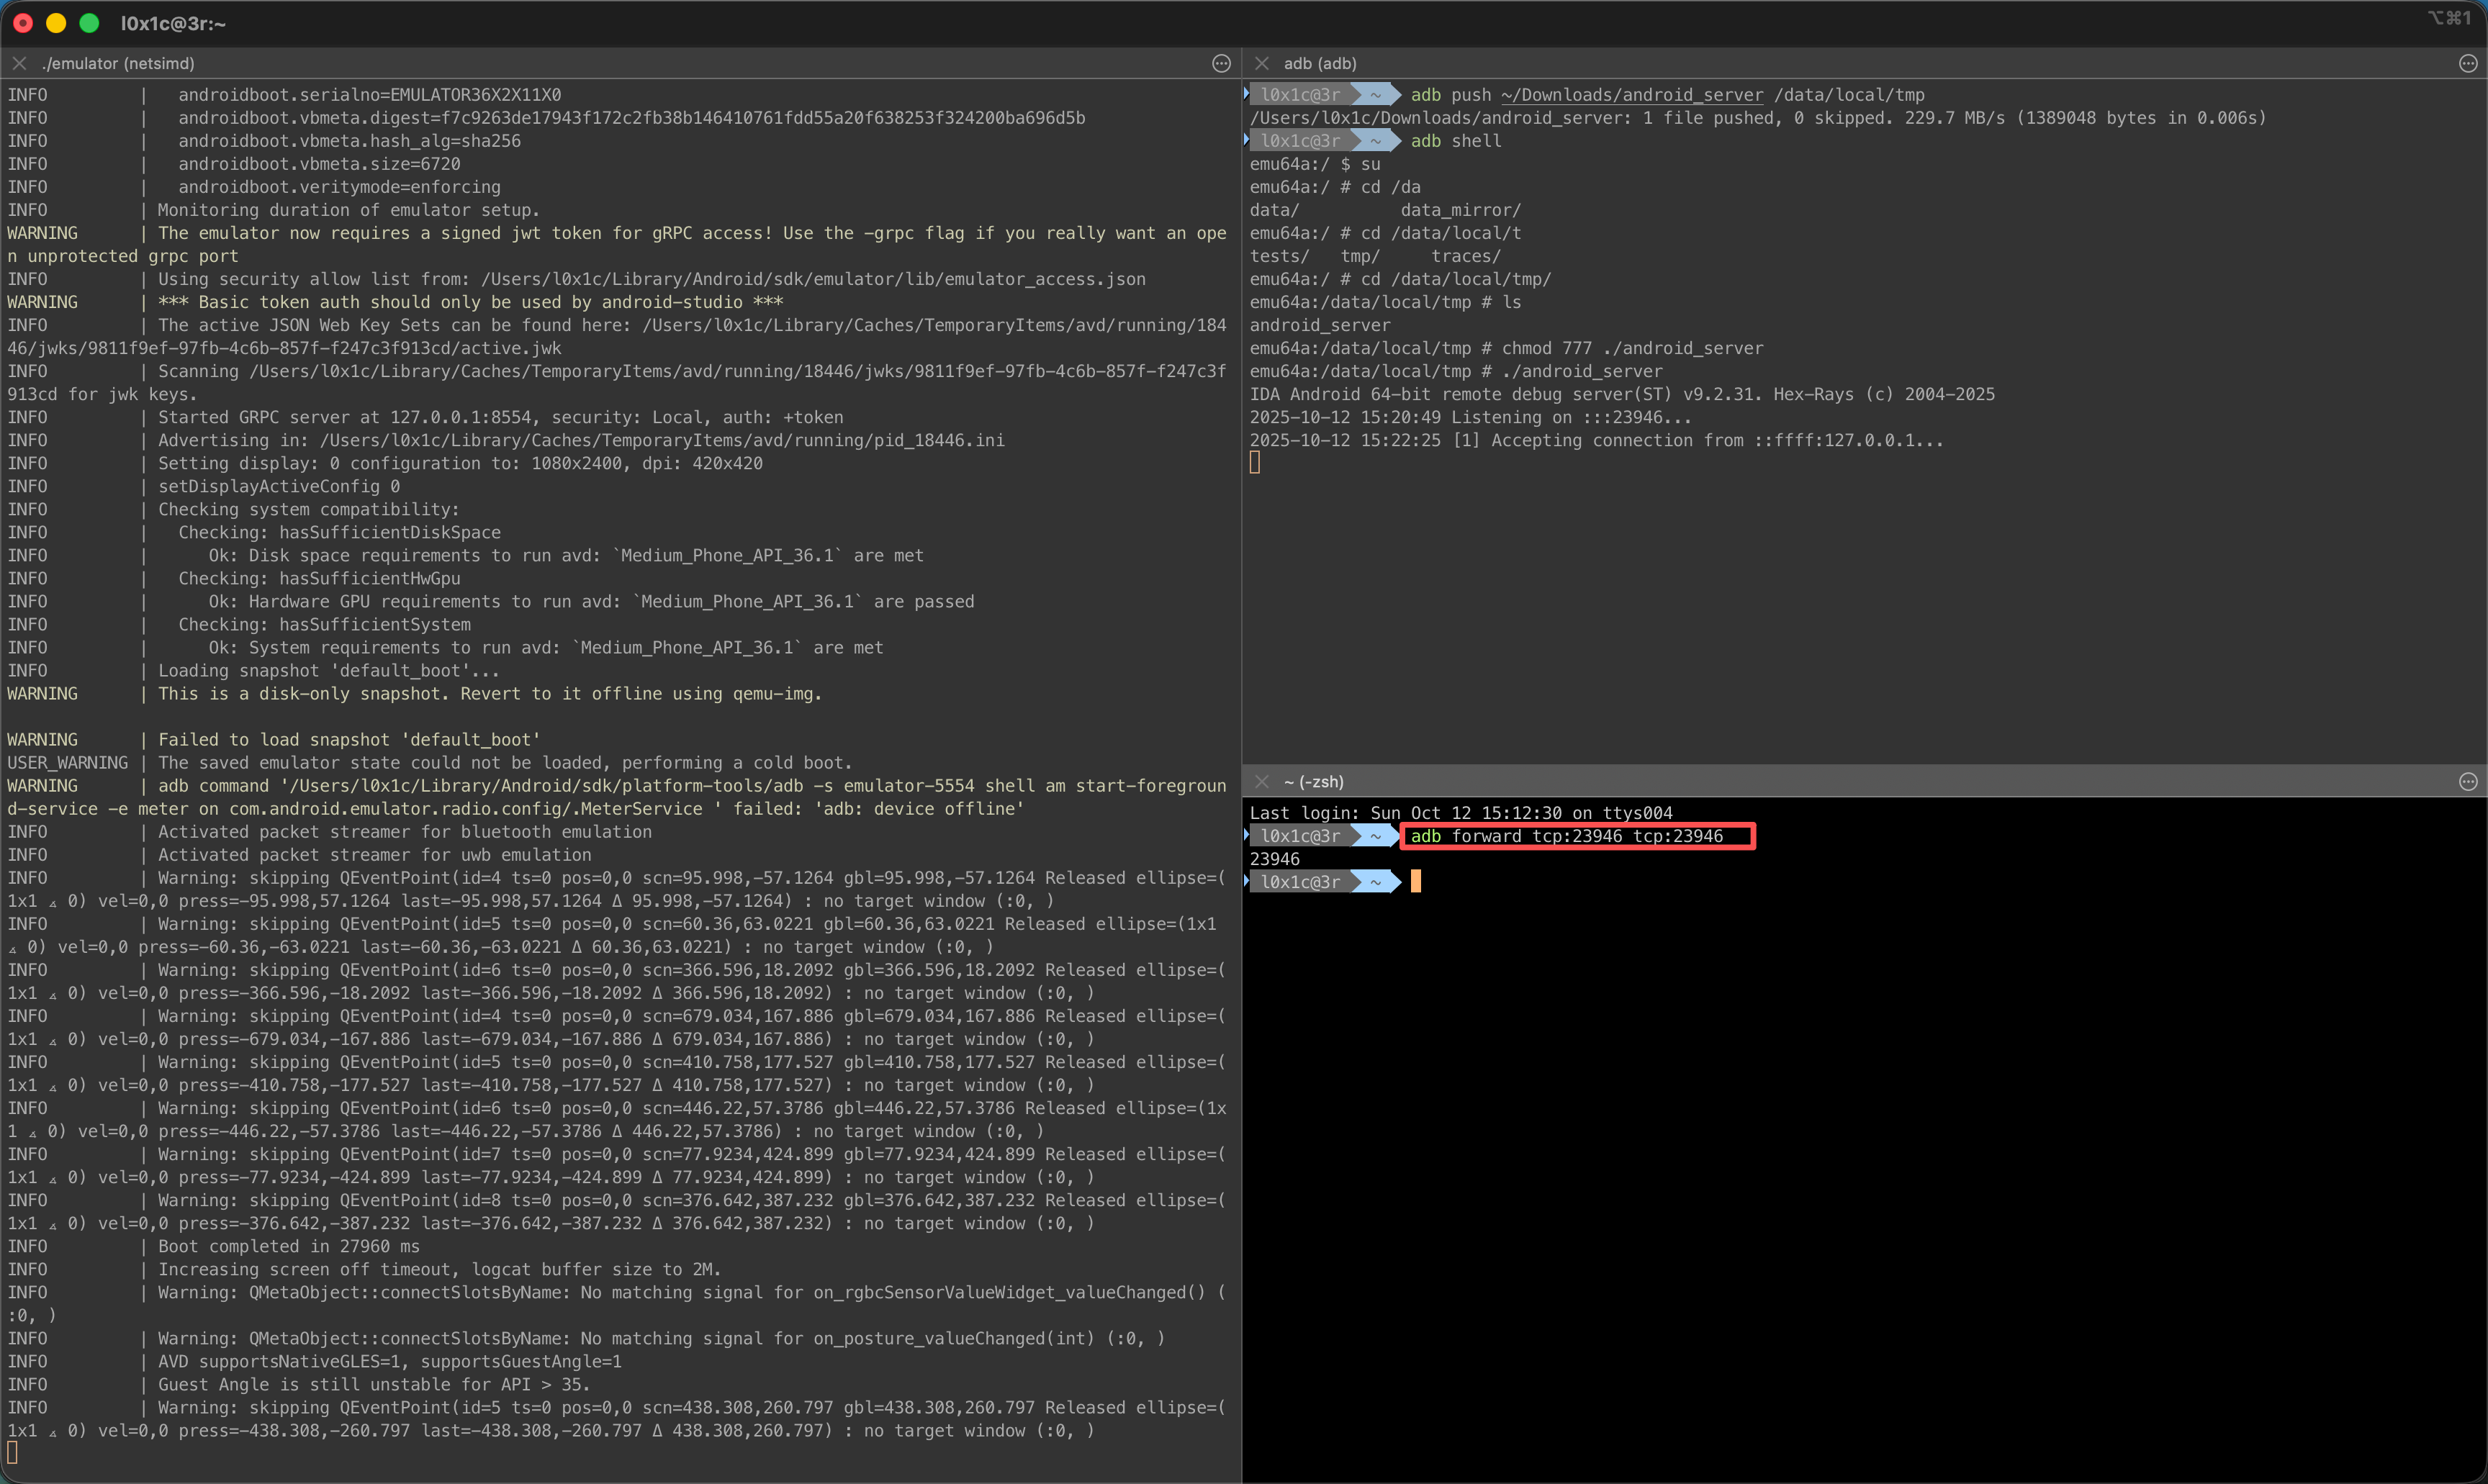Open the underlined ~/Downloads/android_server path
This screenshot has height=1484, width=2488.
click(1631, 95)
